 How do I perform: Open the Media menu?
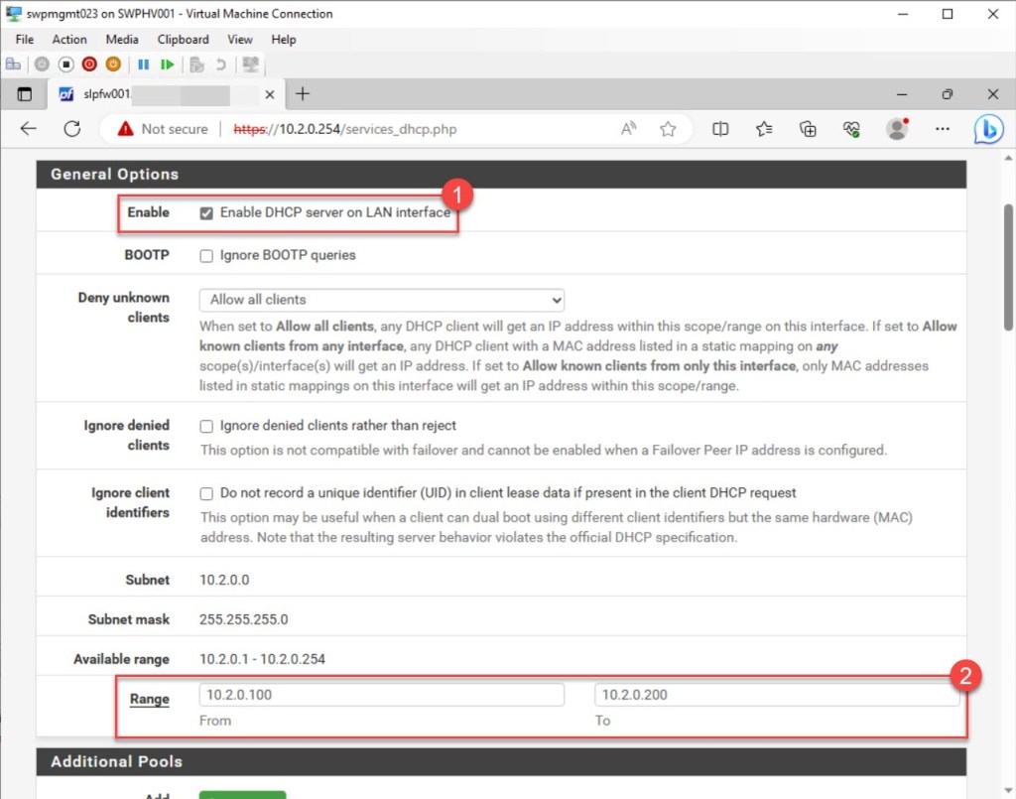pyautogui.click(x=122, y=40)
